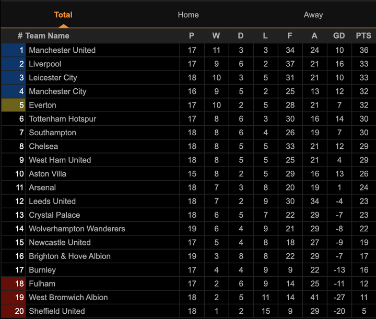Click the W wins column header

(216, 36)
